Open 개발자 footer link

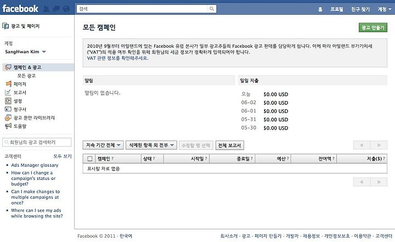pyautogui.click(x=292, y=236)
